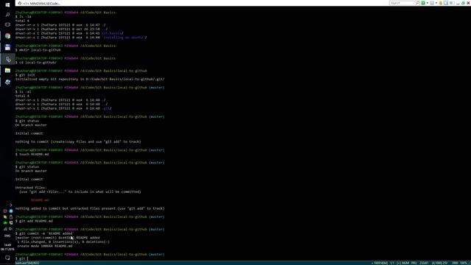Open volume control tray icon
The height and width of the screenshot is (265, 471).
11,229
